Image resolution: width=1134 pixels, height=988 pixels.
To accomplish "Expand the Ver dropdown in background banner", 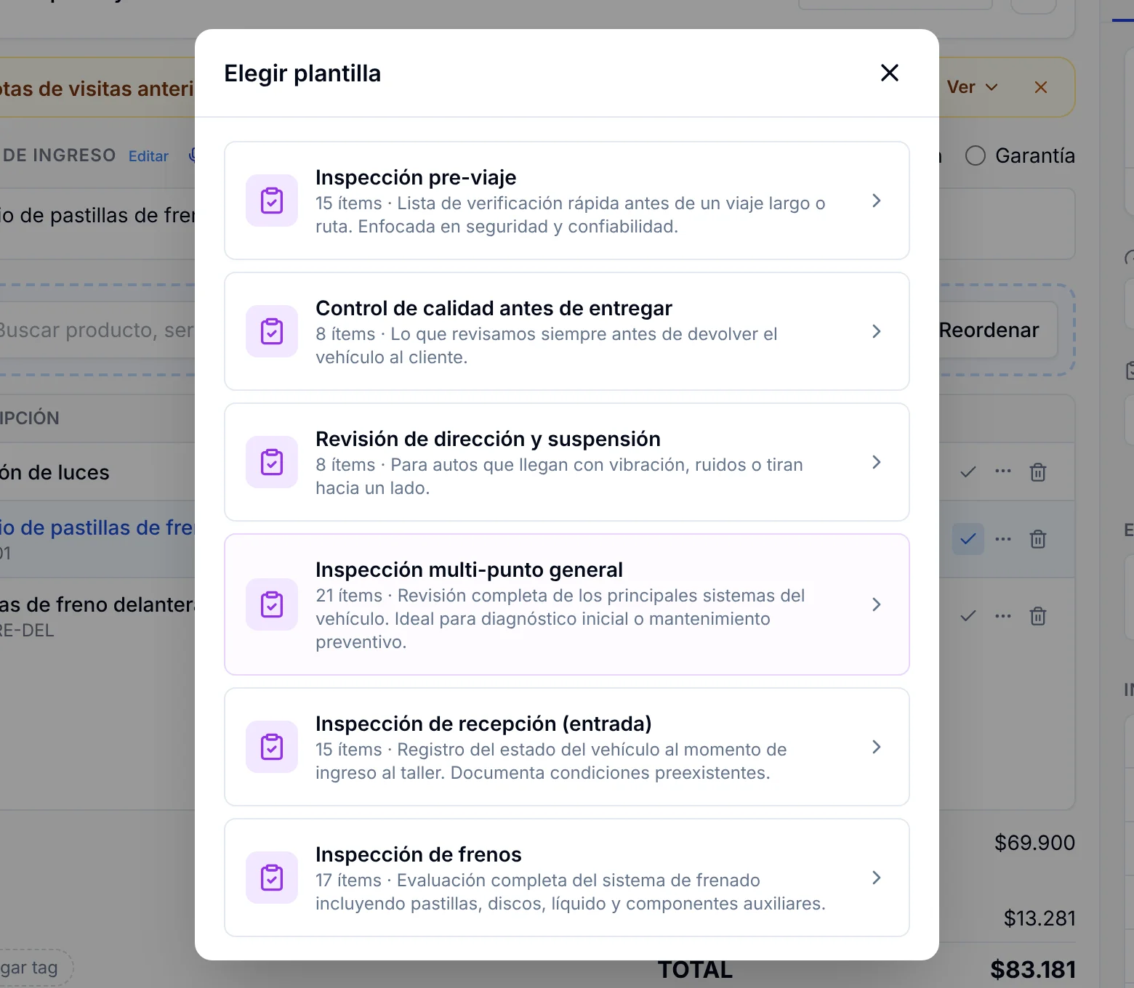I will [x=973, y=87].
